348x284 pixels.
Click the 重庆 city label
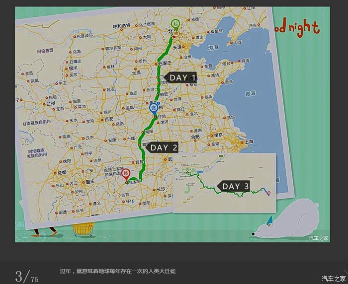coord(90,182)
